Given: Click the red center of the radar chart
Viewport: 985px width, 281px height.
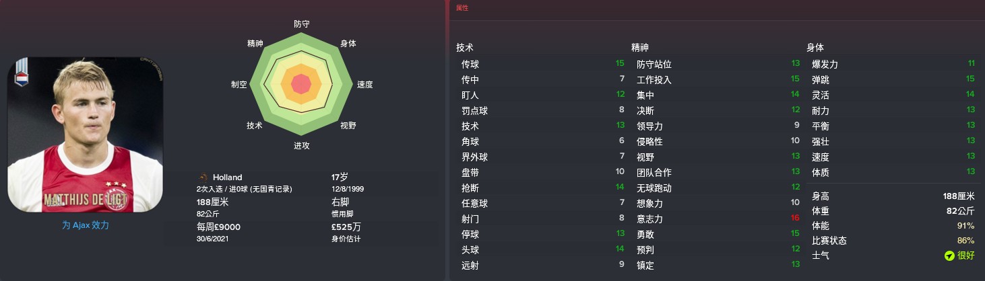Looking at the screenshot, I should pos(301,84).
